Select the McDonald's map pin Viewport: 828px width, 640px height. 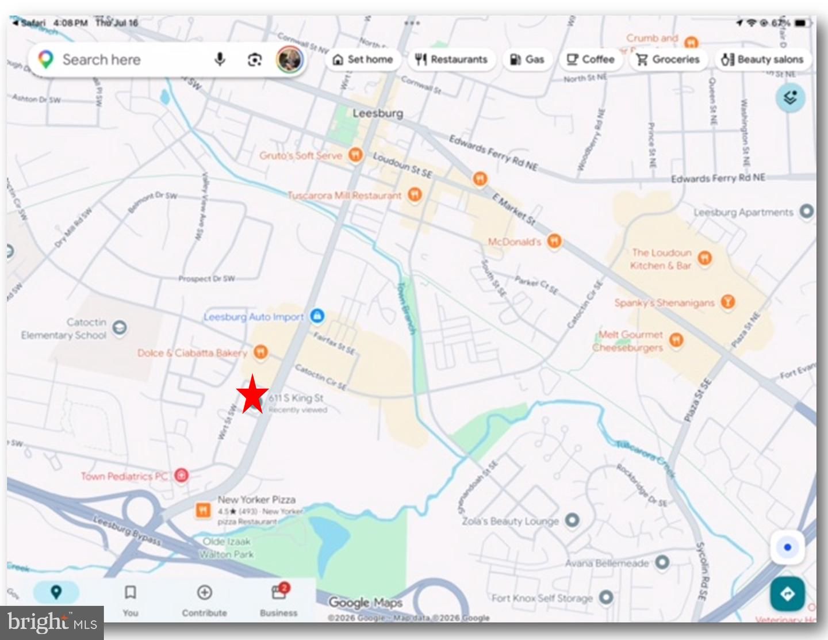click(554, 241)
